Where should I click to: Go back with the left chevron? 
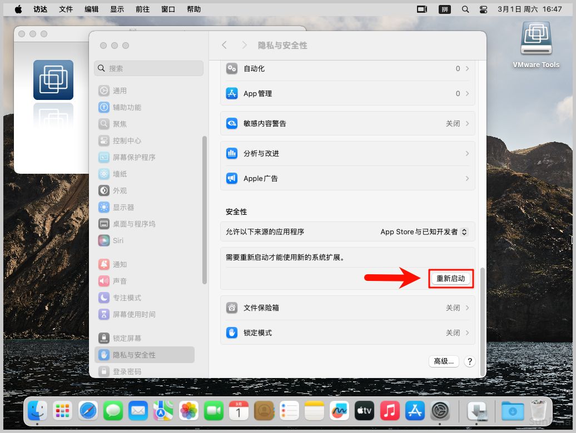click(225, 45)
